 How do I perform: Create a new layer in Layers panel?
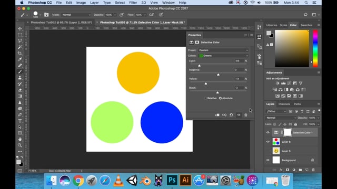306,170
